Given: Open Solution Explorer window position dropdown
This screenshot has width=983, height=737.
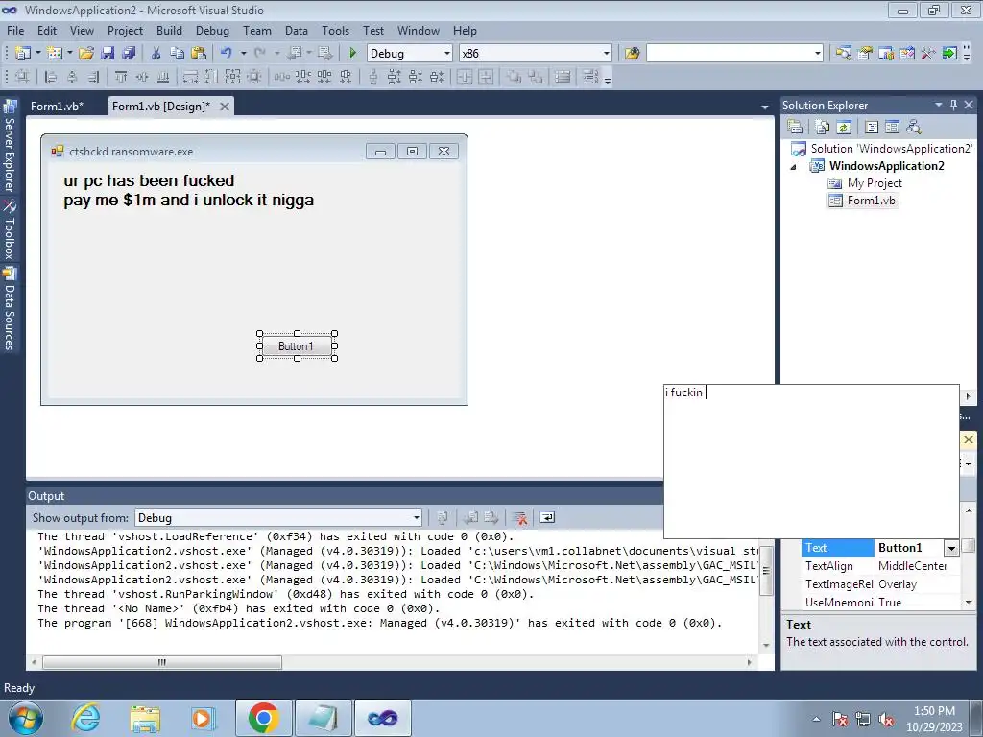Looking at the screenshot, I should click(x=939, y=106).
